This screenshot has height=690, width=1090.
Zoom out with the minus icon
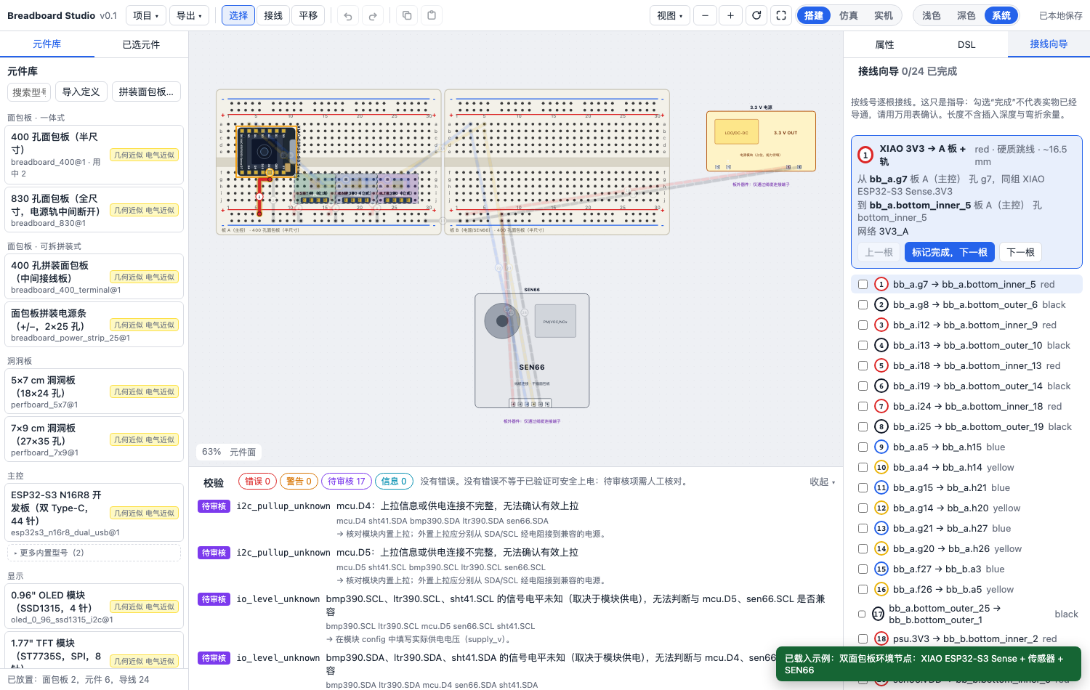705,15
